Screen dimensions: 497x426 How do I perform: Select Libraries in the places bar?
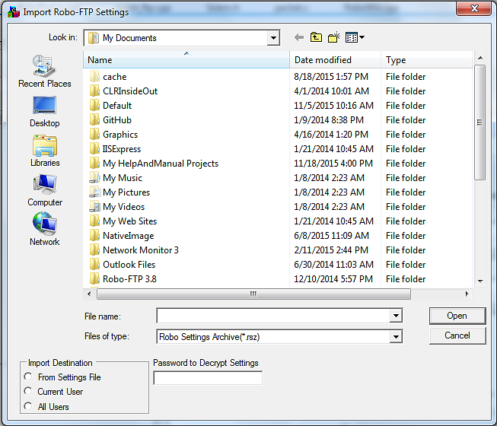click(44, 151)
